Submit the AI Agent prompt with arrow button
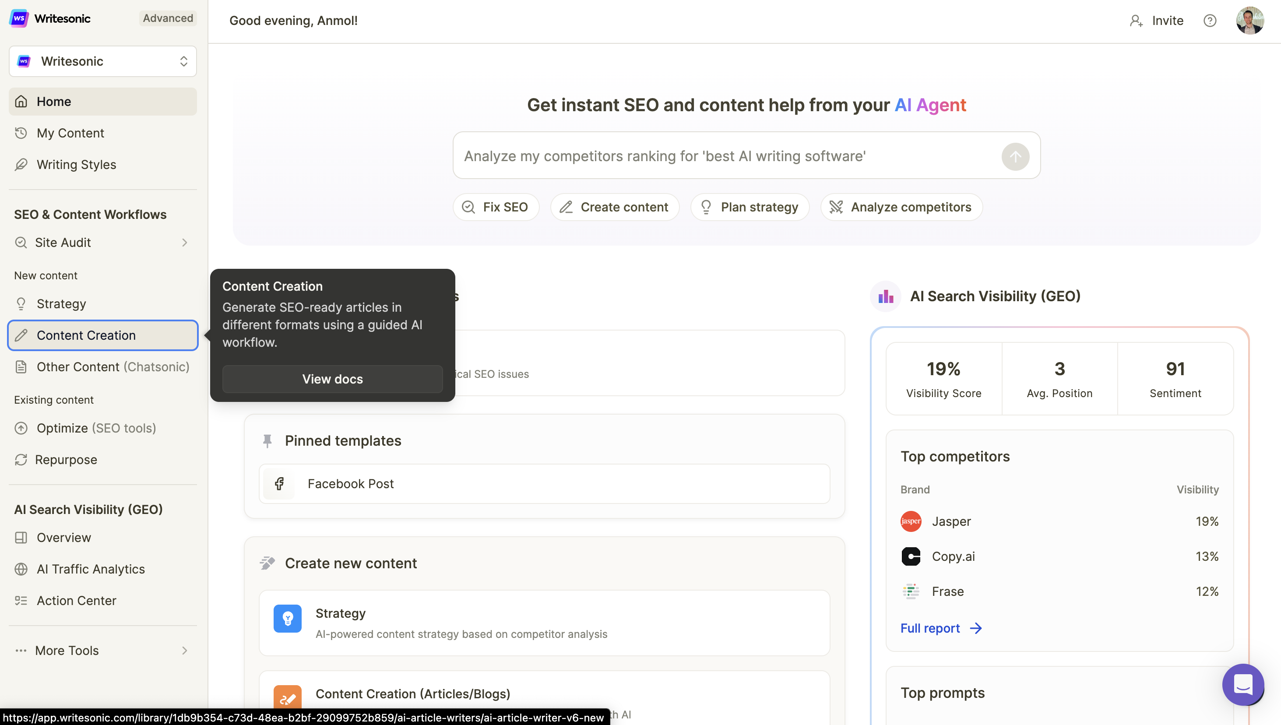 [1016, 156]
